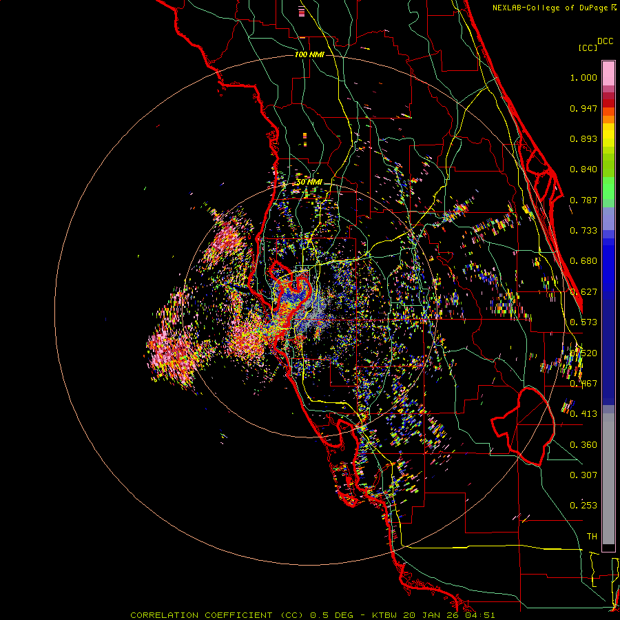Click the [CC] units label above the color bar

[588, 48]
